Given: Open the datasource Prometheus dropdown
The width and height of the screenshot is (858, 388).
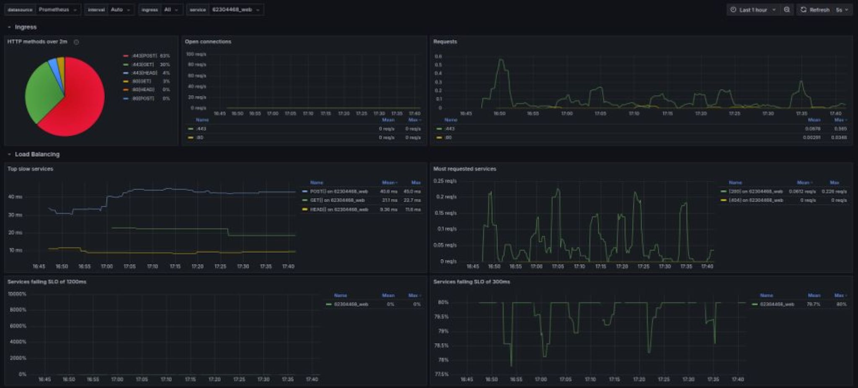Looking at the screenshot, I should [58, 10].
